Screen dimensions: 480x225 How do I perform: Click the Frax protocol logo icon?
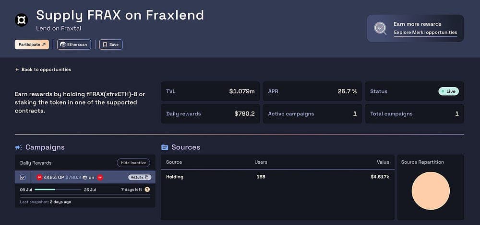point(22,20)
